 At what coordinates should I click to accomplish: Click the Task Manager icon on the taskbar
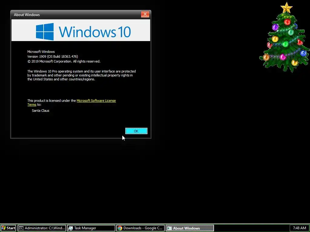70,228
